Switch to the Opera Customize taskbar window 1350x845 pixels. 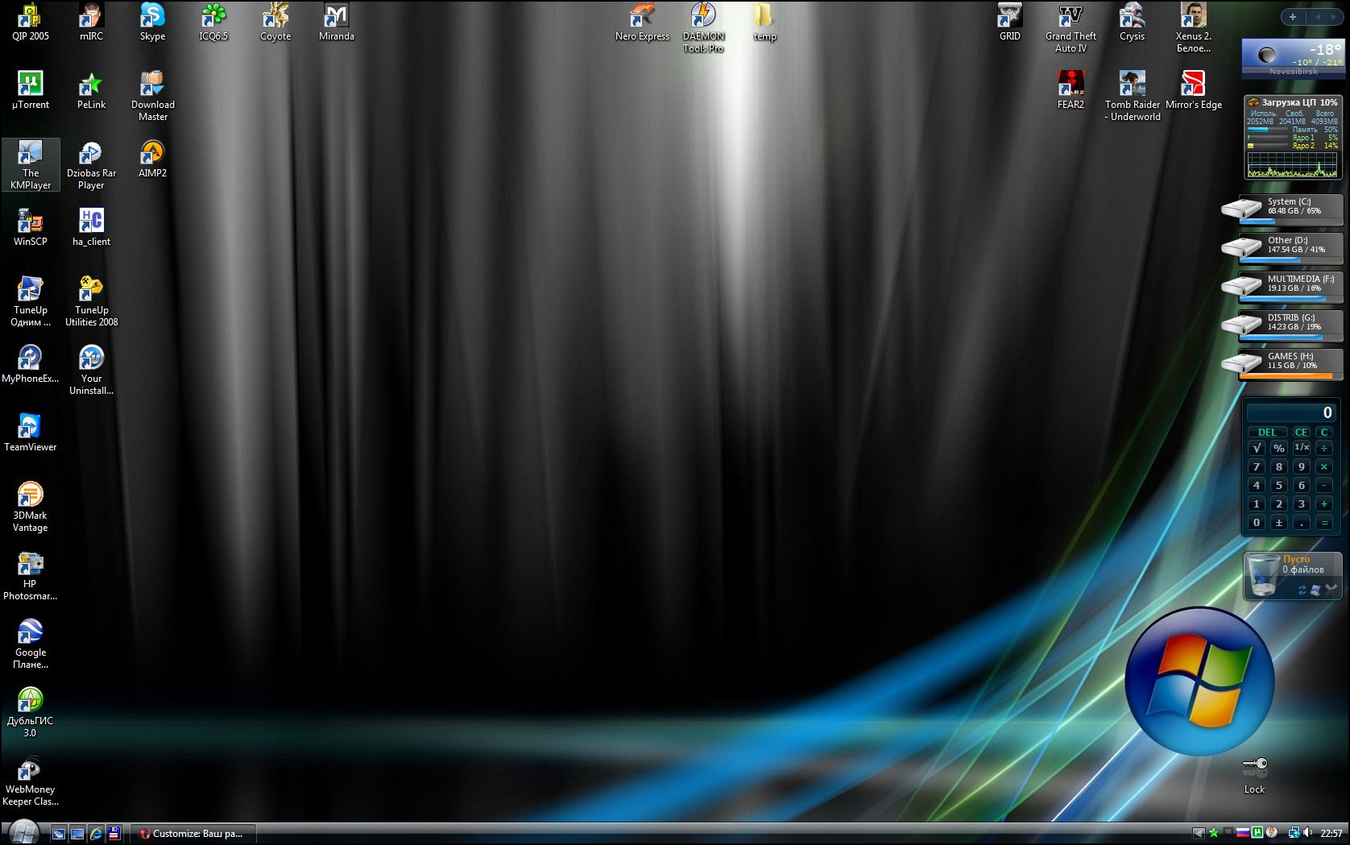193,834
